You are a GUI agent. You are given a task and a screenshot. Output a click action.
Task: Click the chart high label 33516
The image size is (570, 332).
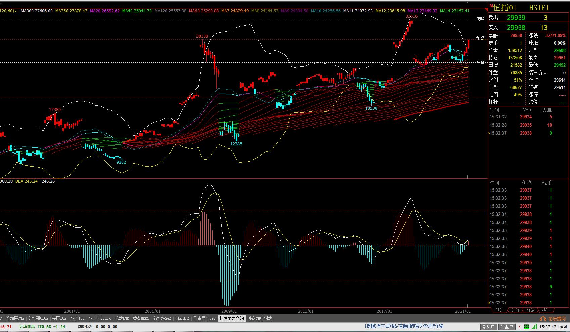pyautogui.click(x=411, y=16)
